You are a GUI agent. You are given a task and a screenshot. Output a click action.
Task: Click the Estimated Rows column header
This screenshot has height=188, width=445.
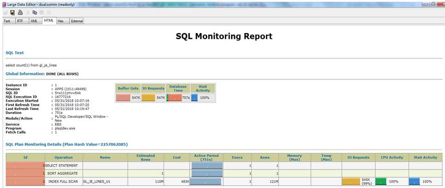tap(145, 158)
